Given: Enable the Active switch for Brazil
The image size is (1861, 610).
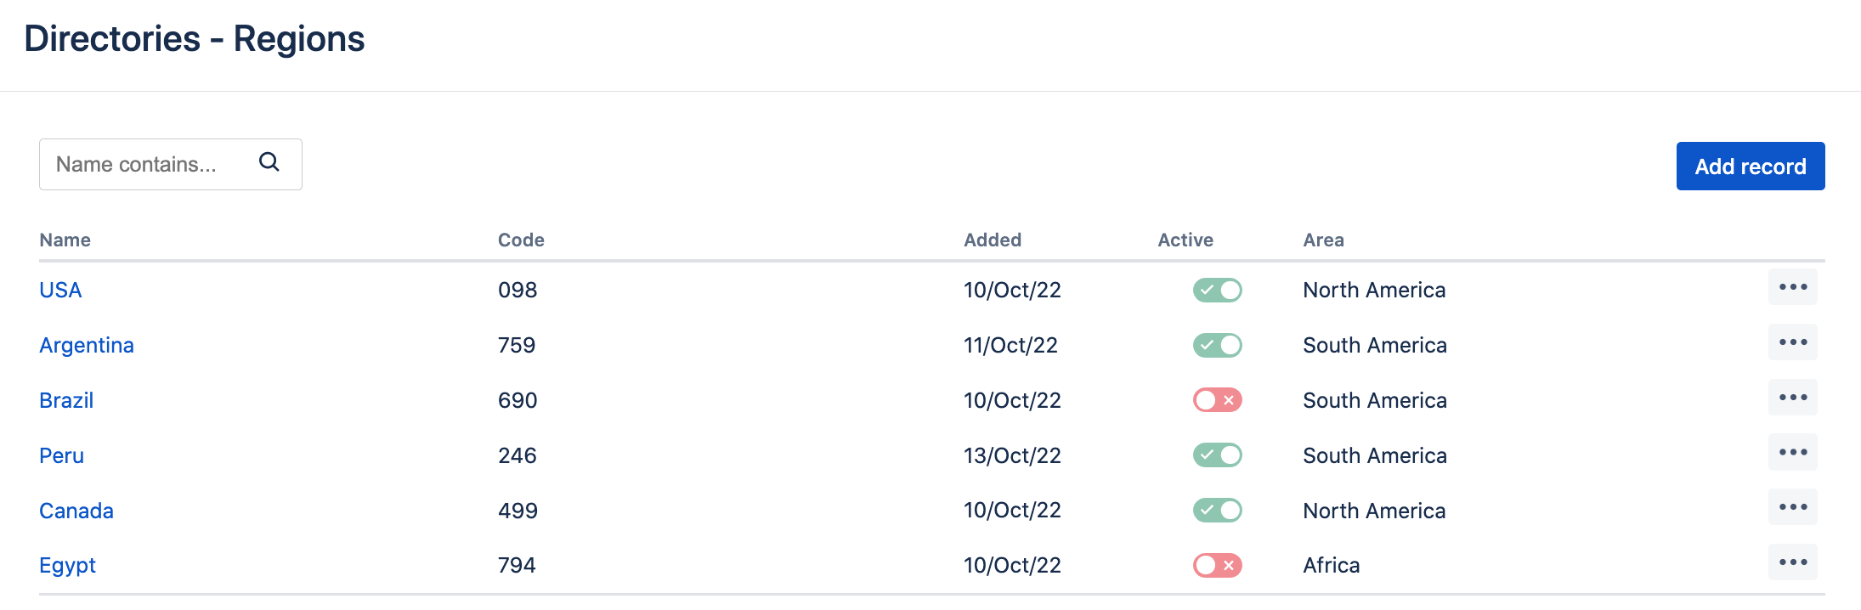Looking at the screenshot, I should click(x=1217, y=400).
